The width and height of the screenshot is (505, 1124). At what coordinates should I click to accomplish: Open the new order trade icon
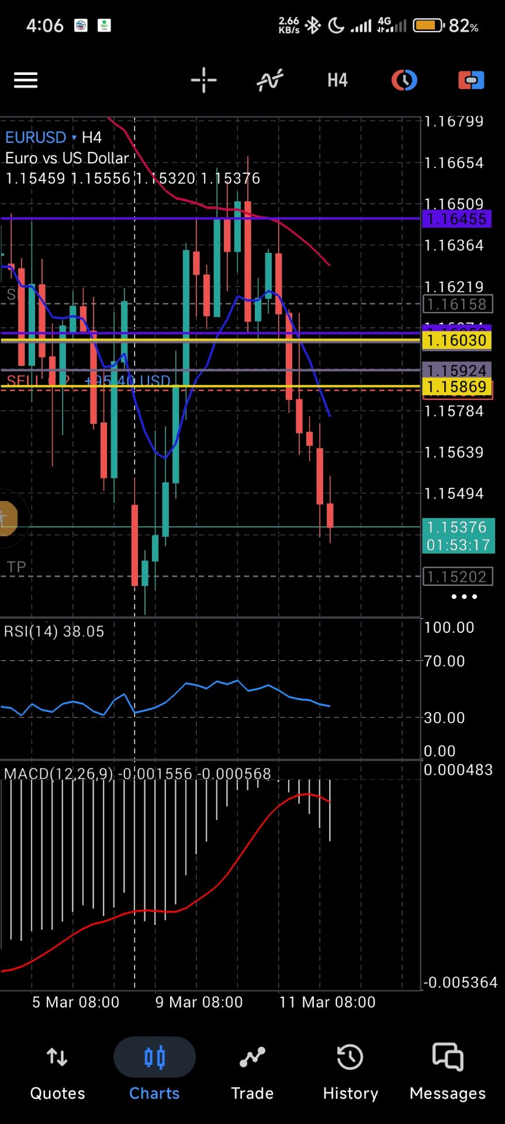[x=471, y=80]
